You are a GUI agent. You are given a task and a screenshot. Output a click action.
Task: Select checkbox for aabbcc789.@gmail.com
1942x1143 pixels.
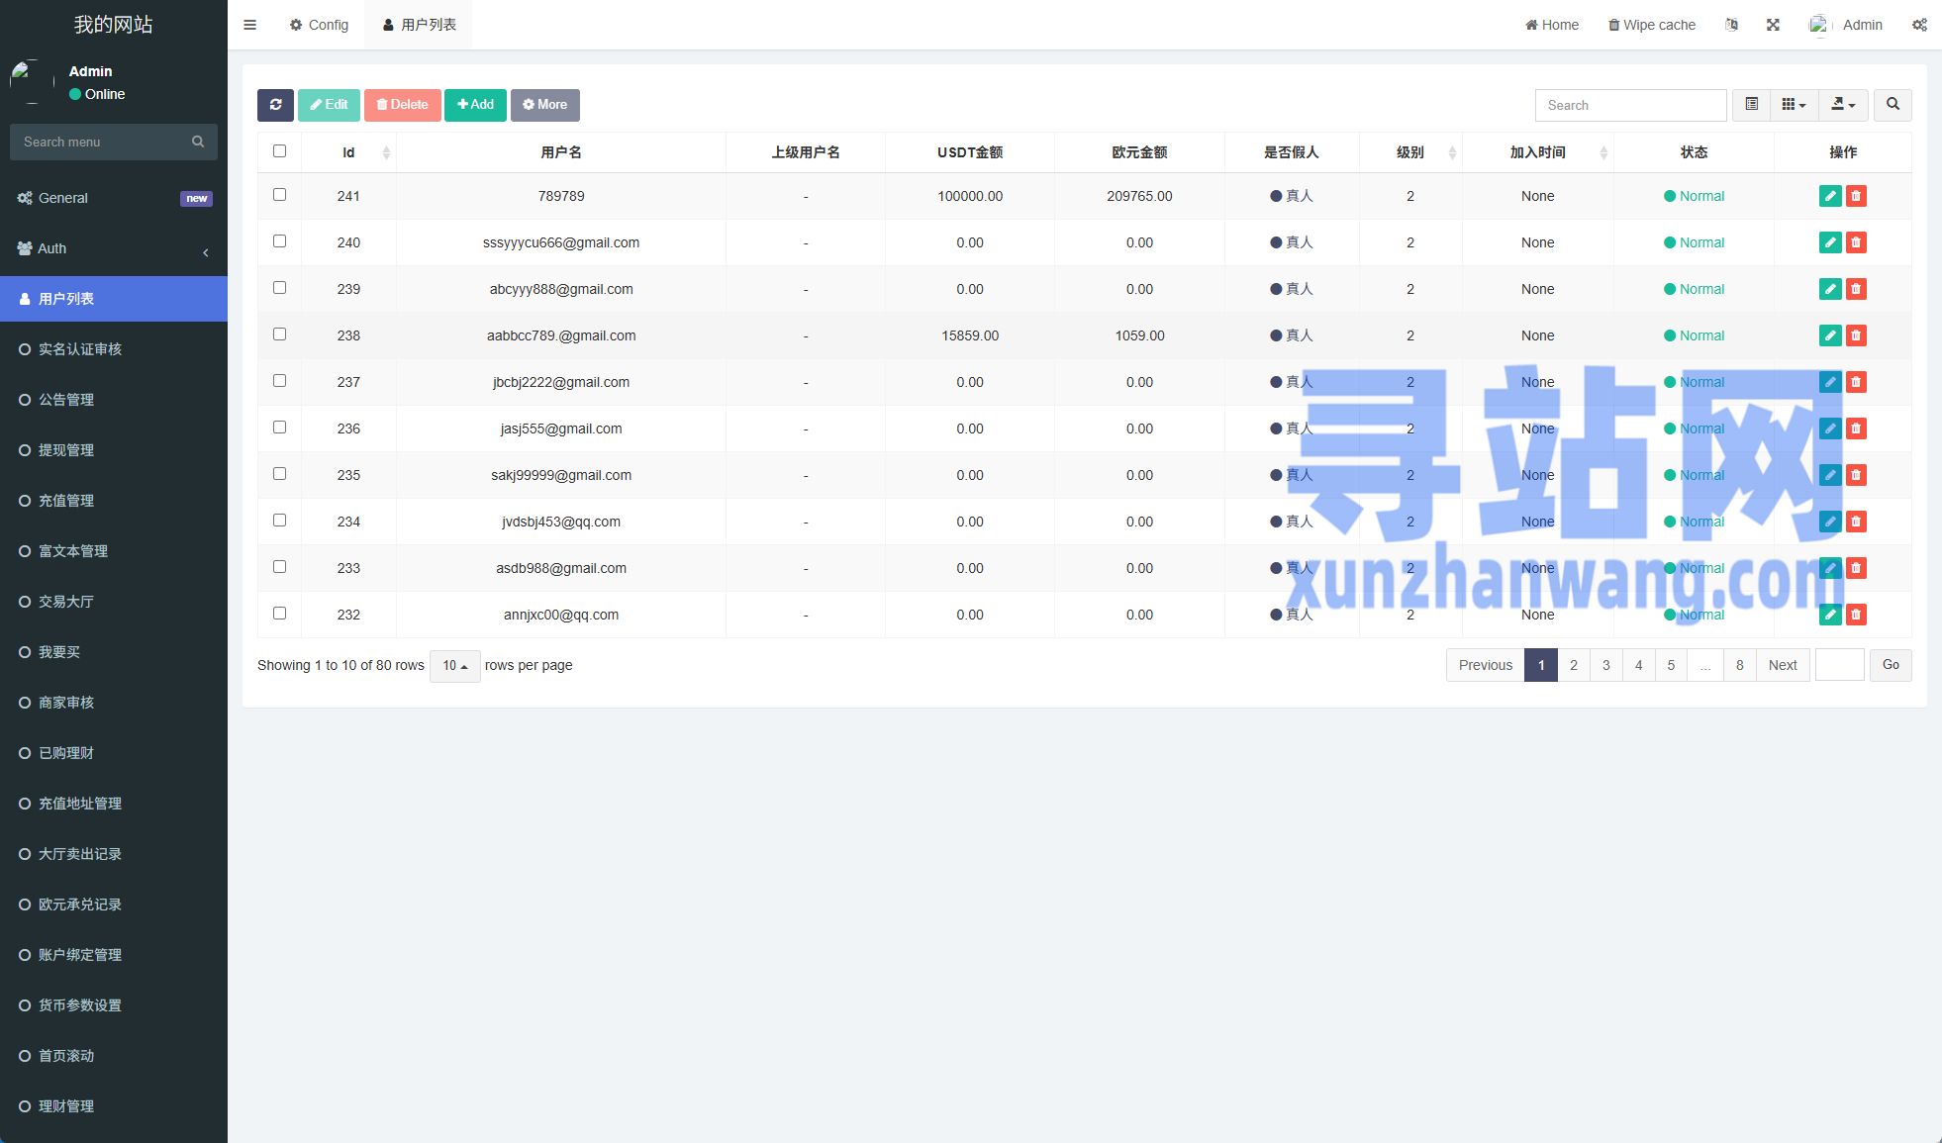(279, 334)
